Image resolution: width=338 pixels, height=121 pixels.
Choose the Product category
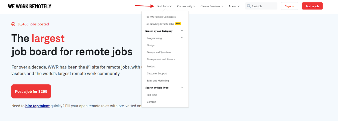[151, 66]
